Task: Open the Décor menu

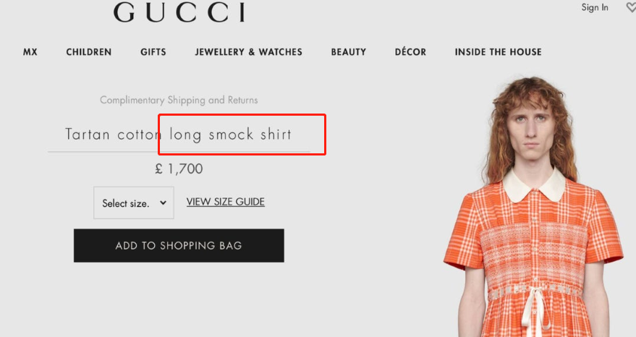Action: [x=410, y=52]
